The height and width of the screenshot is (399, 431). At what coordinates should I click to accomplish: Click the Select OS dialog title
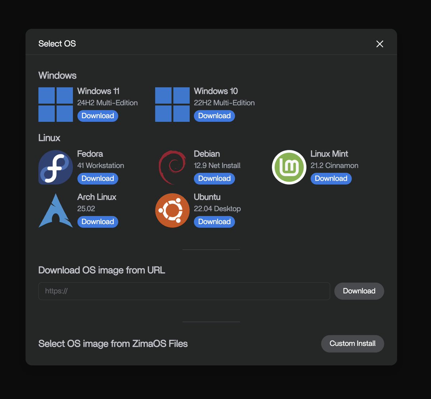pos(57,43)
